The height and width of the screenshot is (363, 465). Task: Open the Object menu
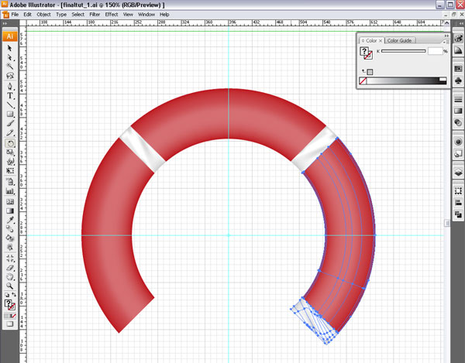[43, 14]
